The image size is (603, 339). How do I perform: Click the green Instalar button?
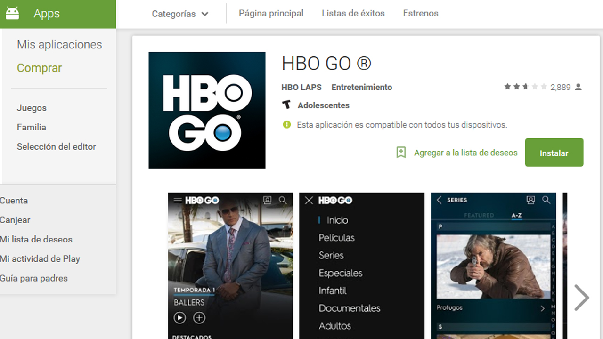[554, 153]
